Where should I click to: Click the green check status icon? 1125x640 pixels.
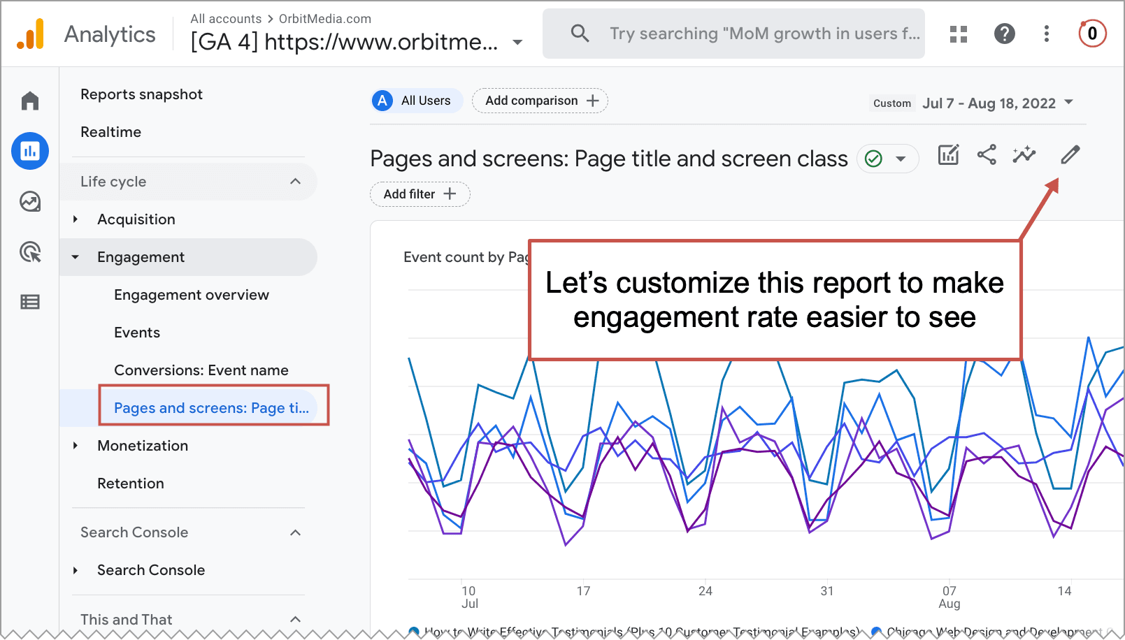click(873, 159)
